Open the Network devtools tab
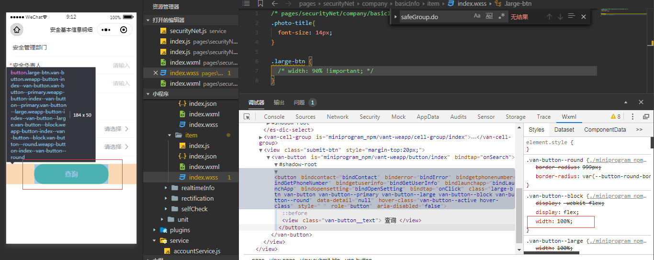 [338, 117]
